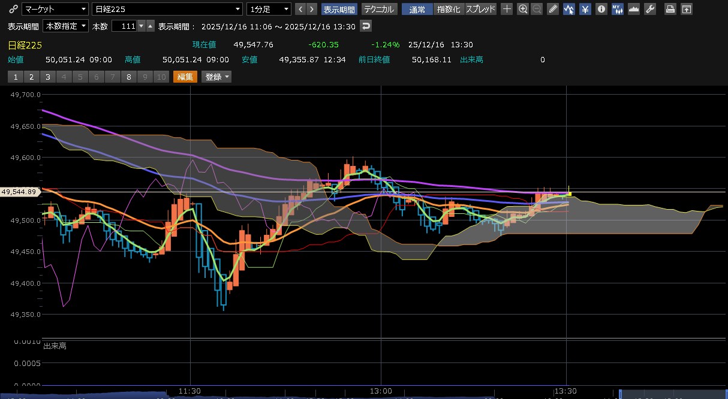This screenshot has width=728, height=399.
Task: Select chart preset tab 2
Action: 31,77
